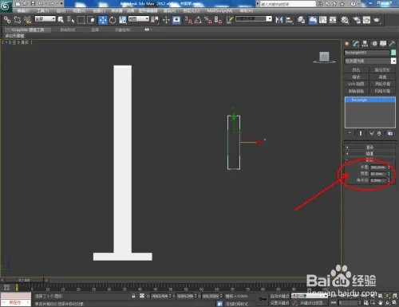Open selection filter dropdown on toolbar
Image resolution: width=399 pixels, height=307 pixels.
pos(45,19)
